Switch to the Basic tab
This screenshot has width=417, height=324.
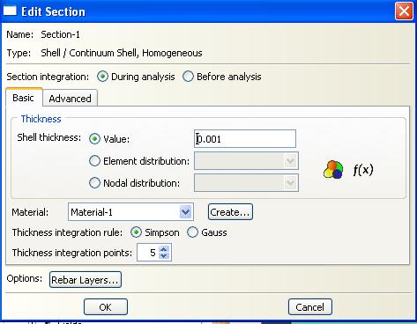click(24, 98)
